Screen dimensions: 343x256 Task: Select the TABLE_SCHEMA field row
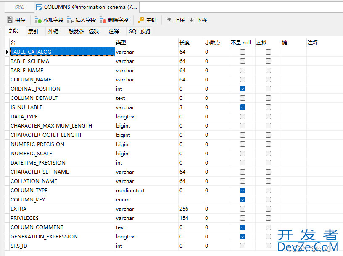174,61
